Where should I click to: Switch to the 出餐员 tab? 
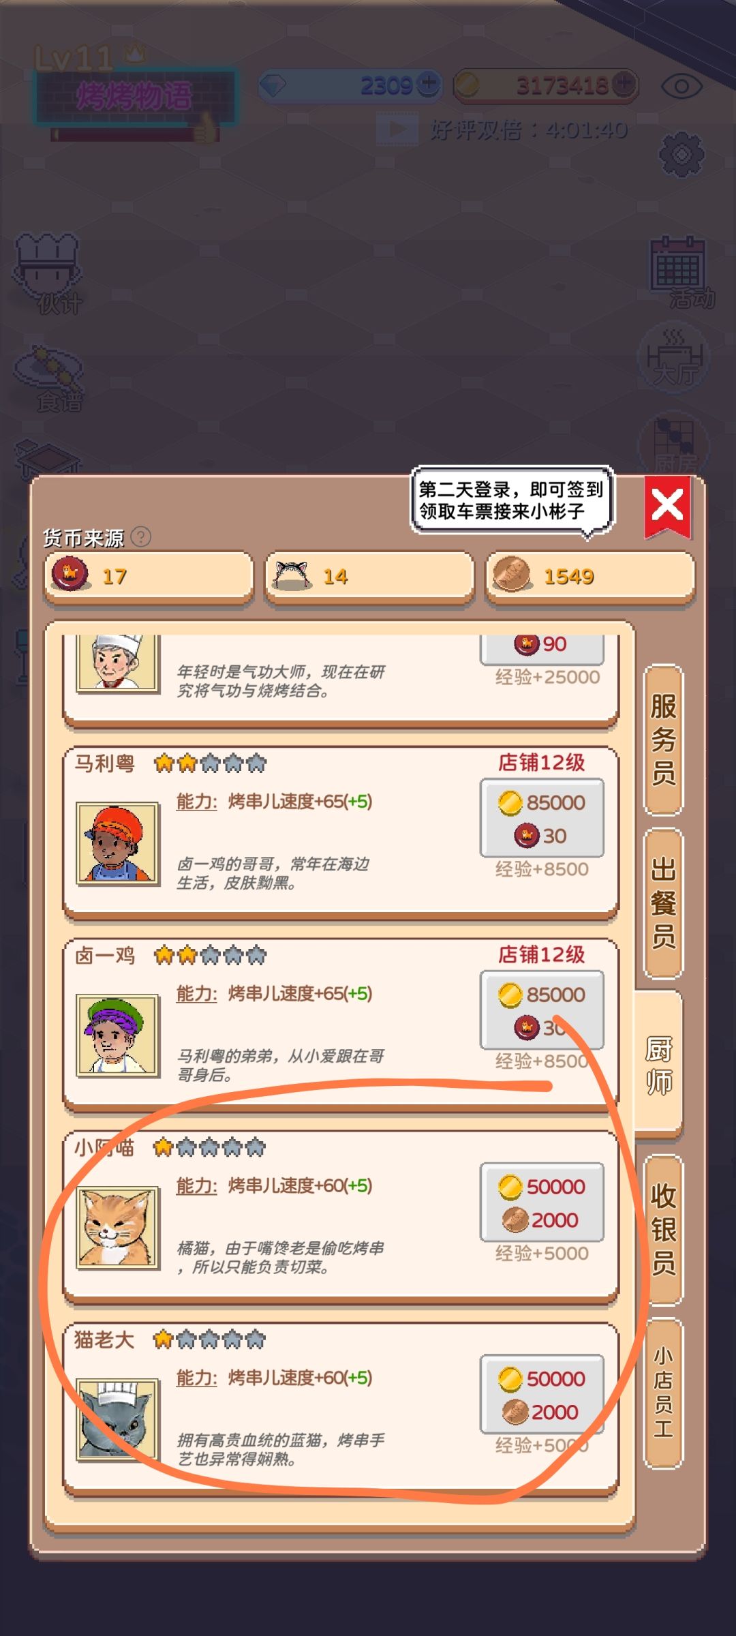pos(663,903)
